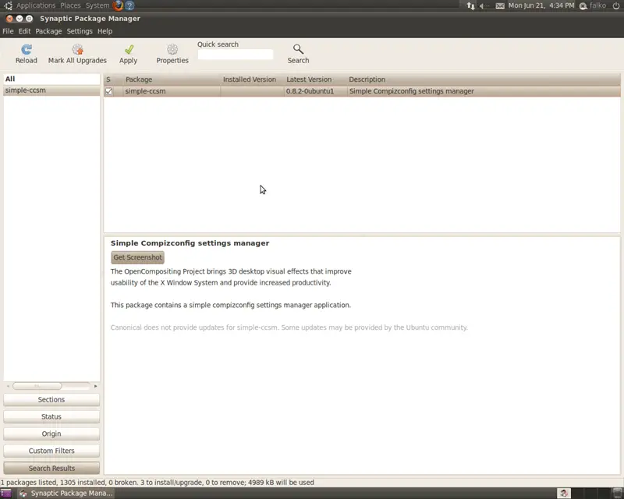624x499 pixels.
Task: Open the help icon in top panel
Action: (129, 5)
